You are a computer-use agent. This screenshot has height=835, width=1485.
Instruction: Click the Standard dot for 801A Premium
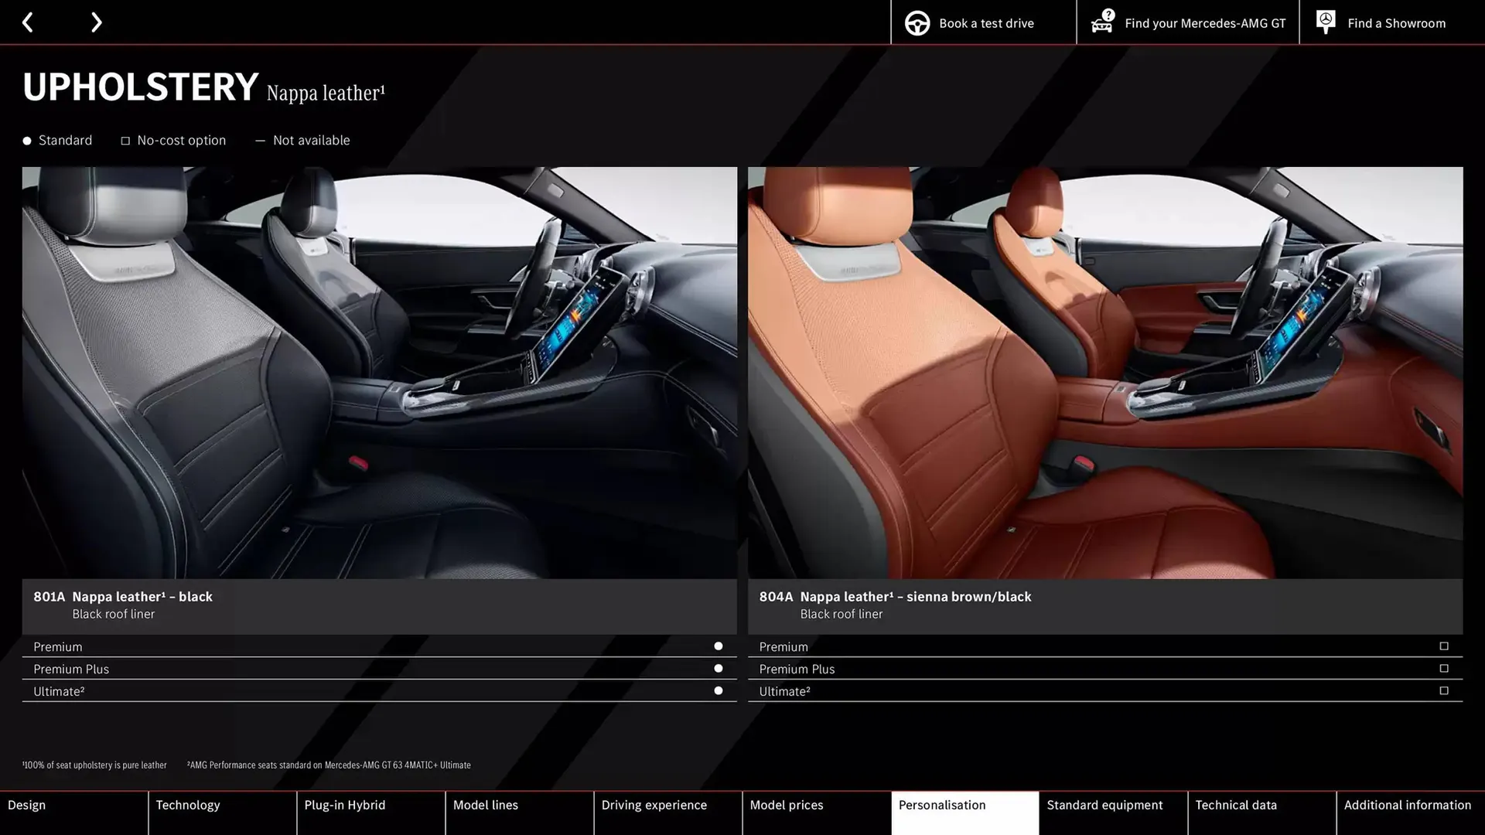[x=718, y=646]
